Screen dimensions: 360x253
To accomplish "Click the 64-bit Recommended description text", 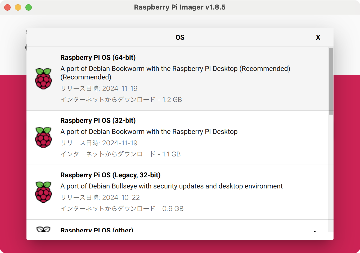I will (x=175, y=73).
